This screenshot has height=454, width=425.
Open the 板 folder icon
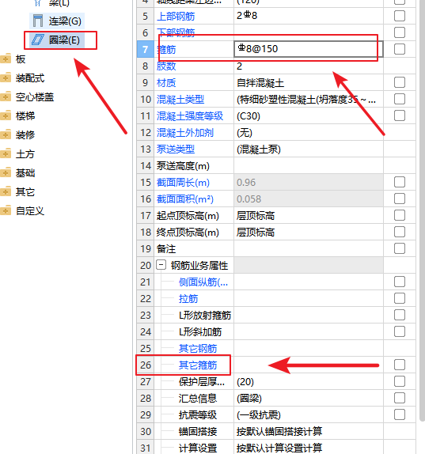6,59
